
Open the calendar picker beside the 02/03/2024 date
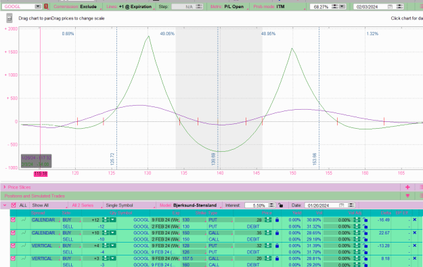coord(390,7)
